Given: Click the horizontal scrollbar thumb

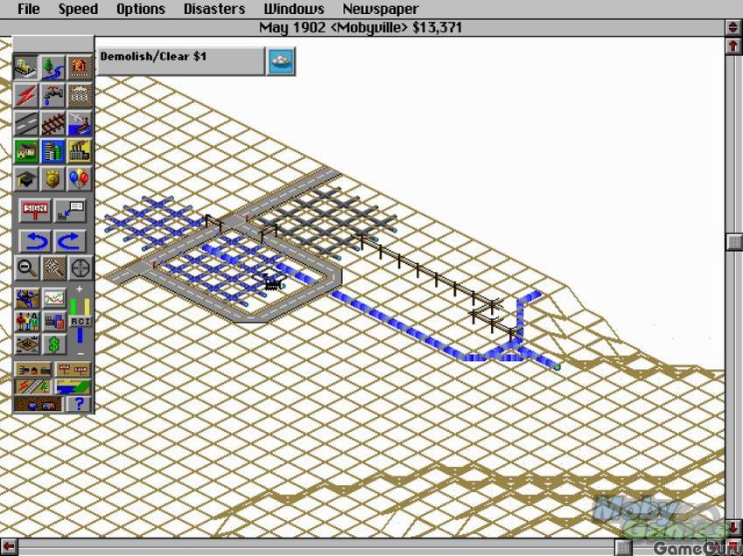Looking at the screenshot, I should click(624, 546).
